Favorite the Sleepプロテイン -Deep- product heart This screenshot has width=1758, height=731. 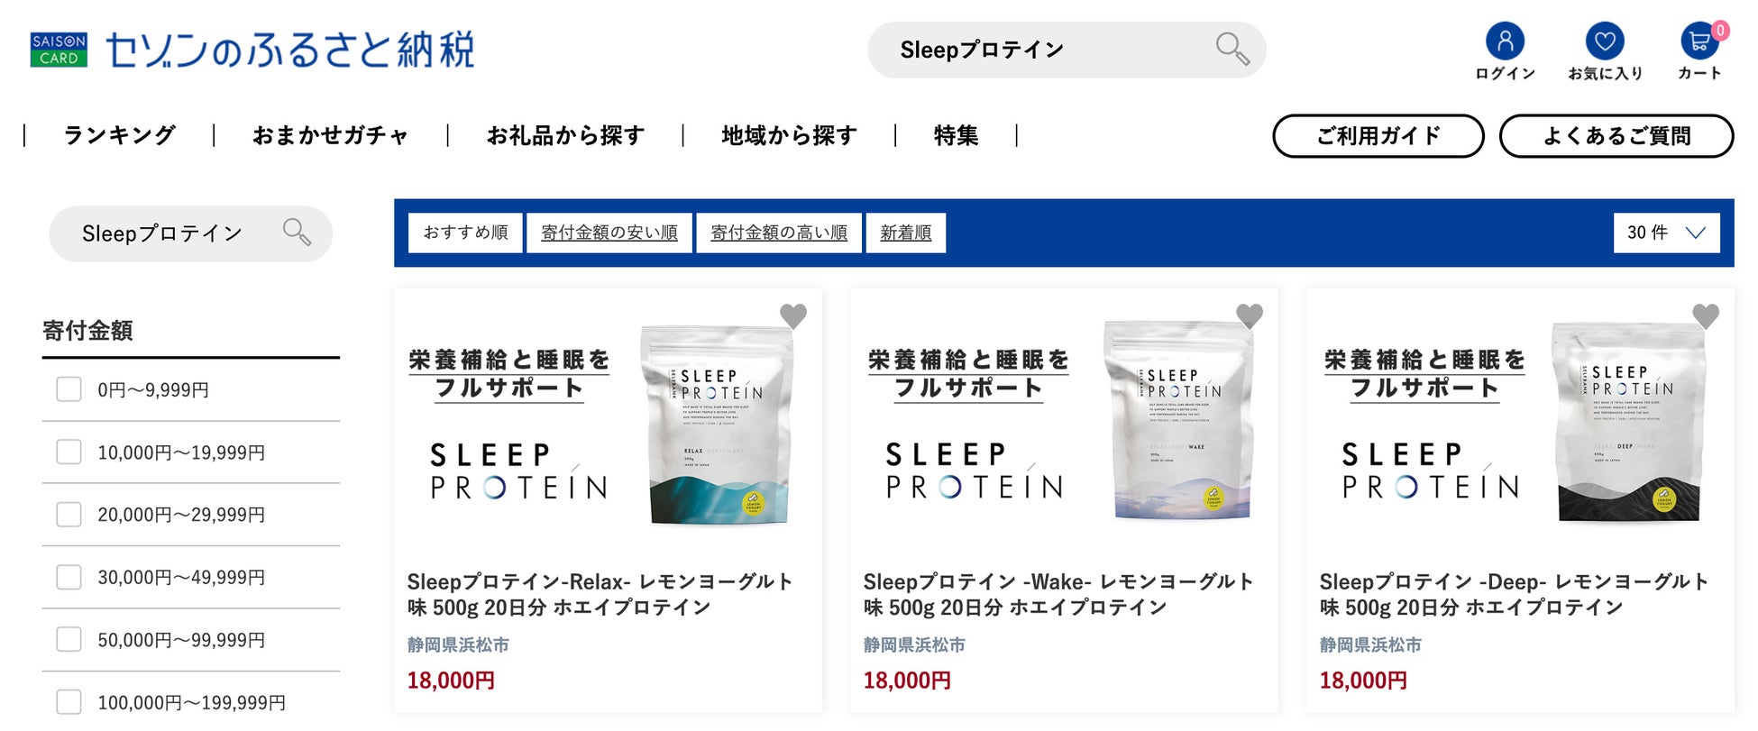click(x=1706, y=316)
